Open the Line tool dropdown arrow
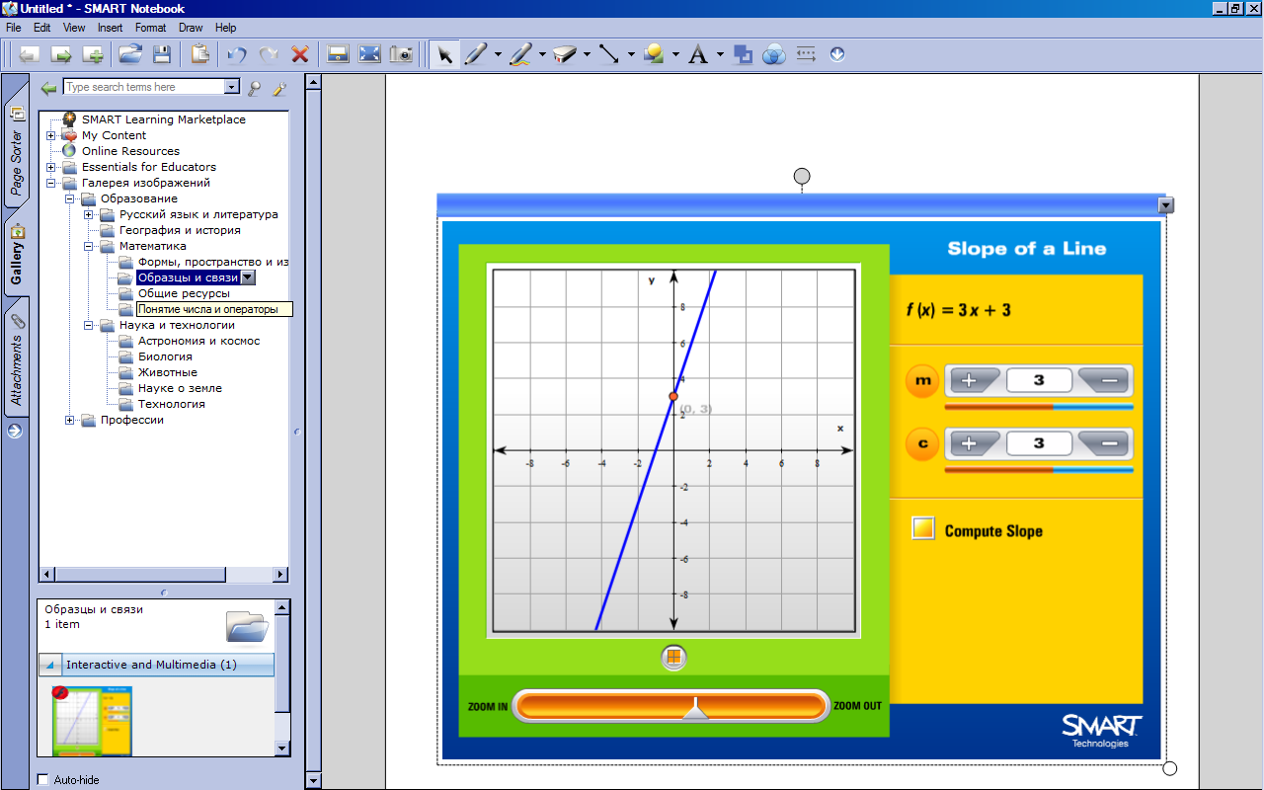Image resolution: width=1264 pixels, height=790 pixels. 631,54
